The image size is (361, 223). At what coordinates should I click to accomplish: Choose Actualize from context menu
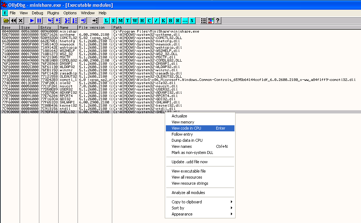pyautogui.click(x=200, y=116)
